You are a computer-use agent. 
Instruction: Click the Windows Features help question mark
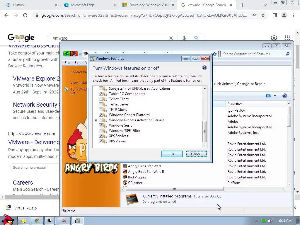point(204,68)
